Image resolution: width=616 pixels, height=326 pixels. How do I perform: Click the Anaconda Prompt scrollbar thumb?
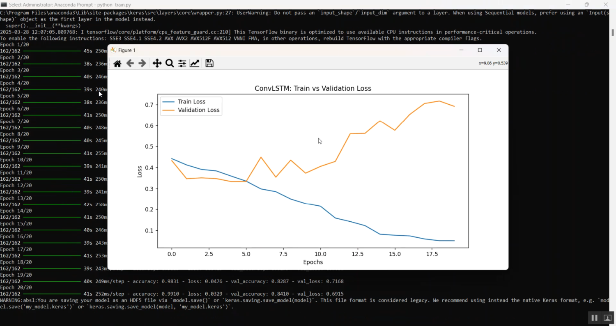[x=613, y=32]
